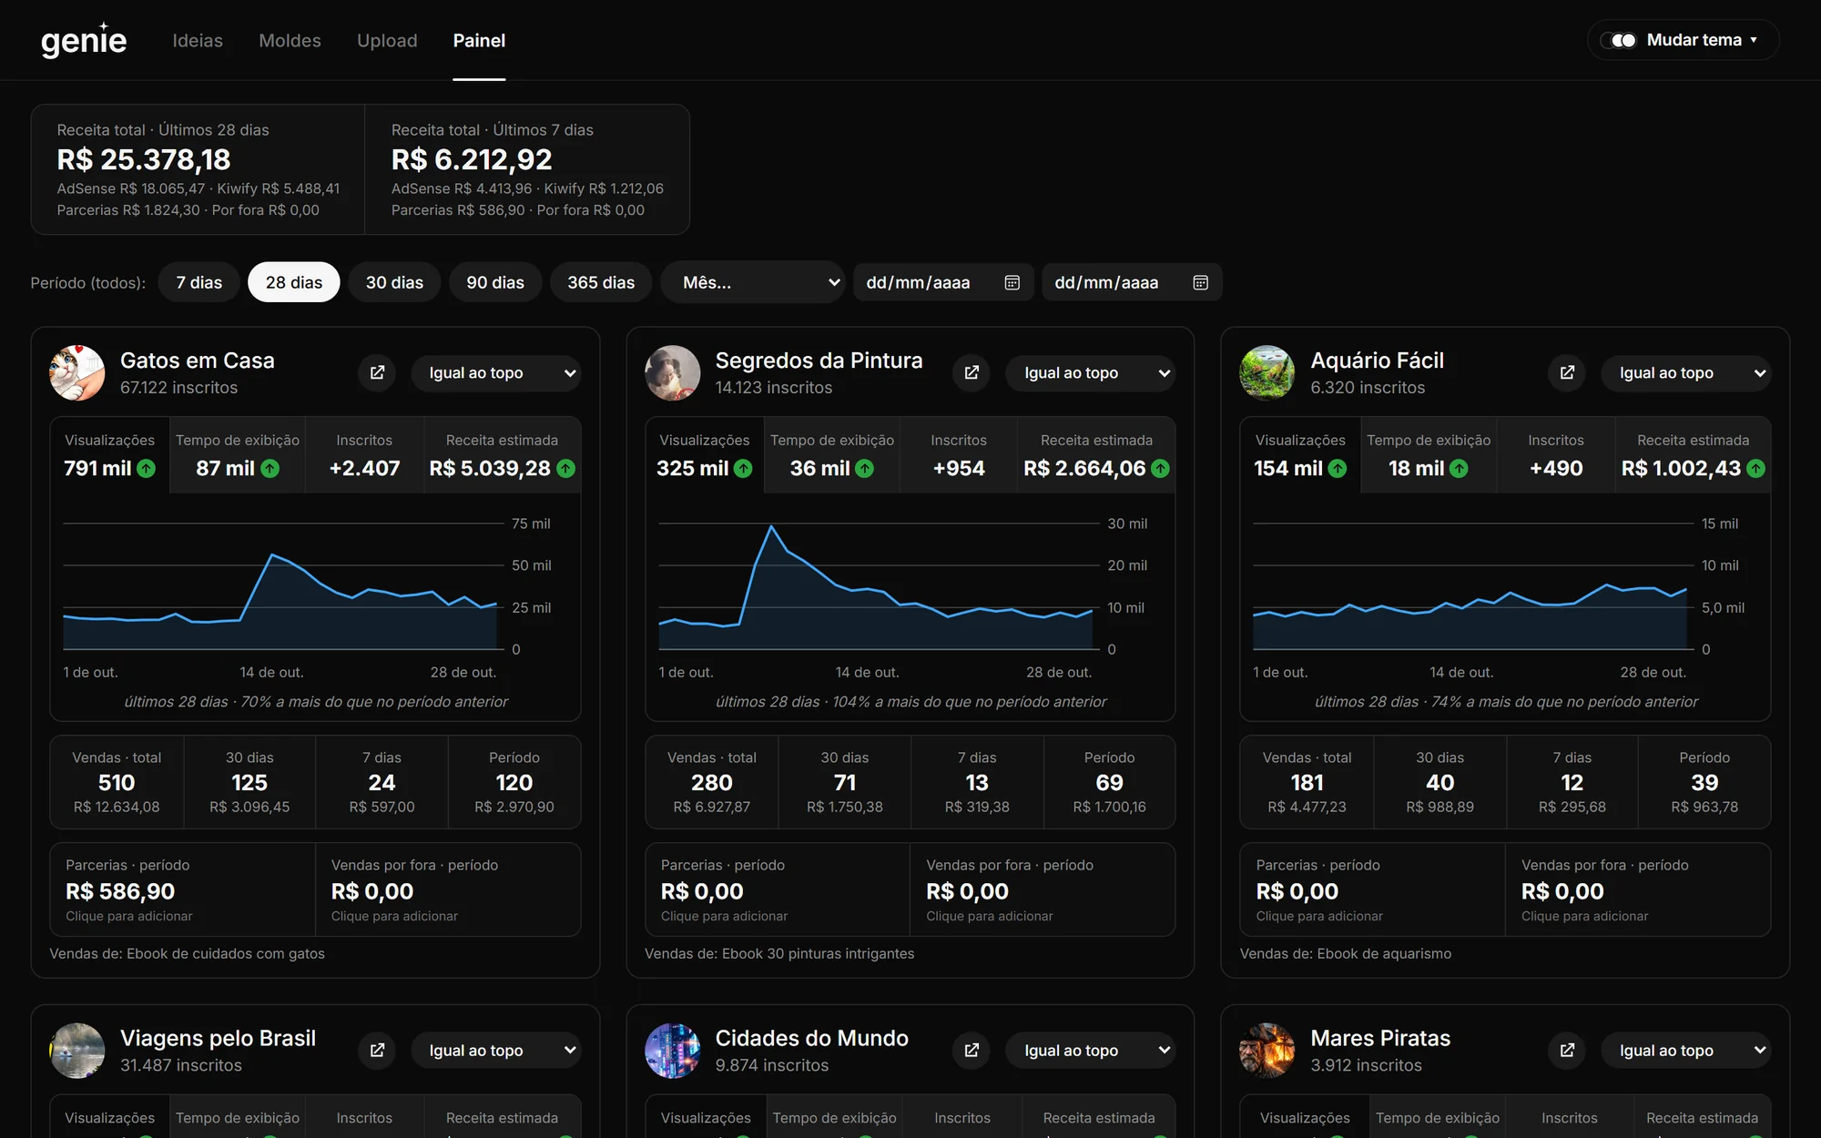
Task: Open external link for Mares Piratas
Action: 1567,1050
